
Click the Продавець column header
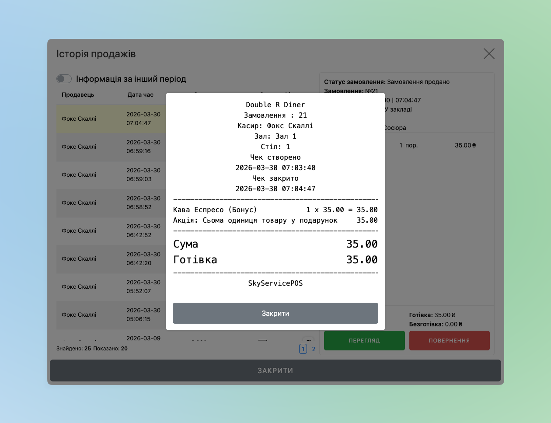pyautogui.click(x=78, y=95)
